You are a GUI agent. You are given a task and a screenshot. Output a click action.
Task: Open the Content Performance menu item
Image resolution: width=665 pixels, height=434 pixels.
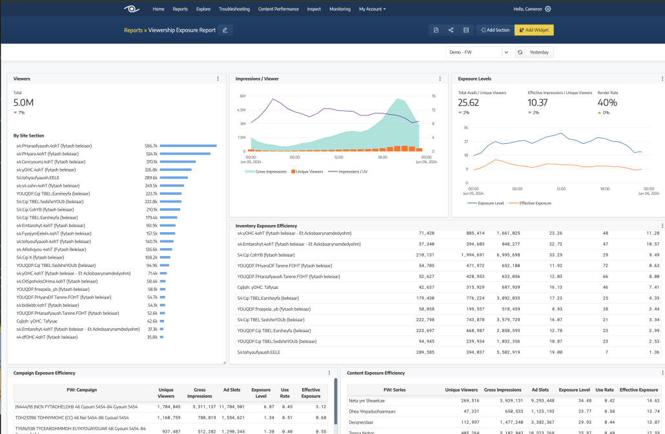click(278, 9)
